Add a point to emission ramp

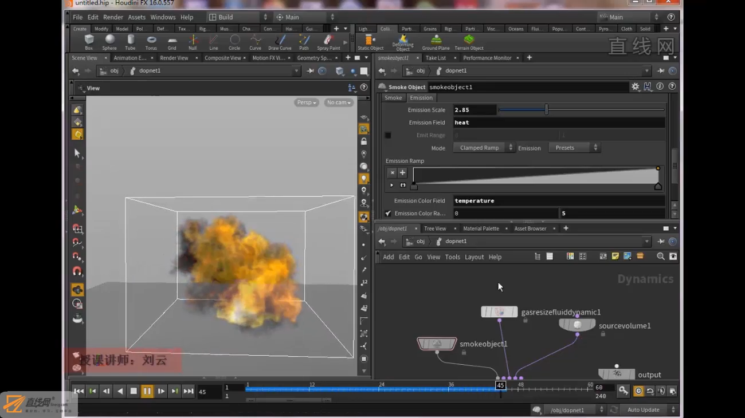coord(402,172)
